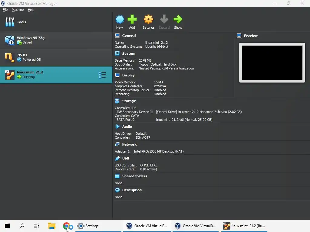Click the Audio section speaker icon
Image resolution: width=310 pixels, height=232 pixels.
pyautogui.click(x=117, y=127)
